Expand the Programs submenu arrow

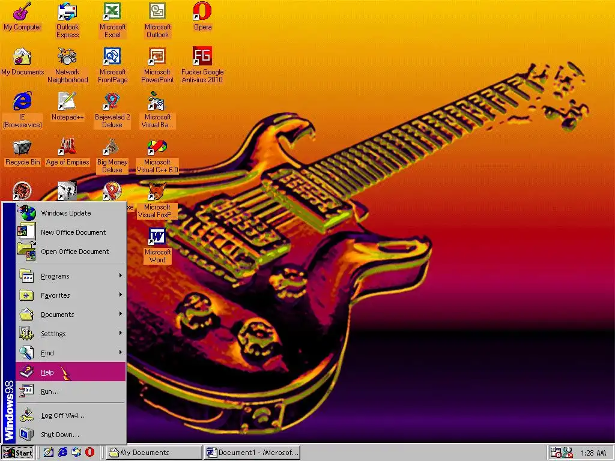click(x=120, y=276)
